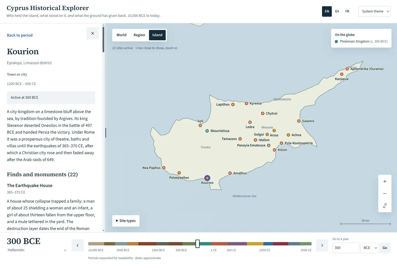The width and height of the screenshot is (397, 265).
Task: Open the Lapithos site marker
Action: [x=233, y=105]
